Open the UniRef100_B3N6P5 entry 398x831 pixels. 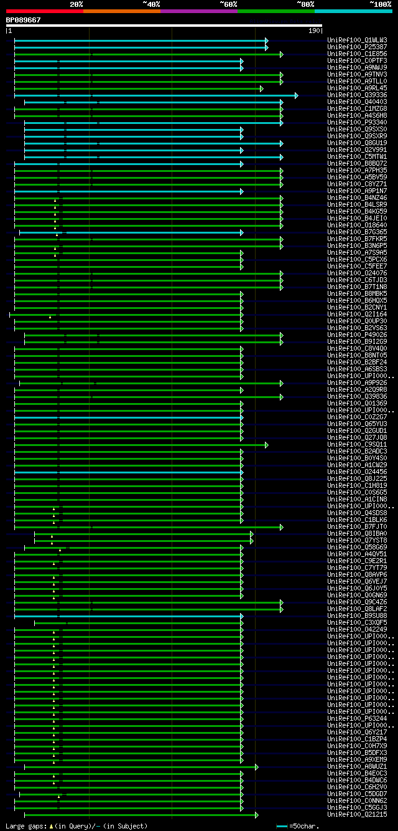coord(357,245)
